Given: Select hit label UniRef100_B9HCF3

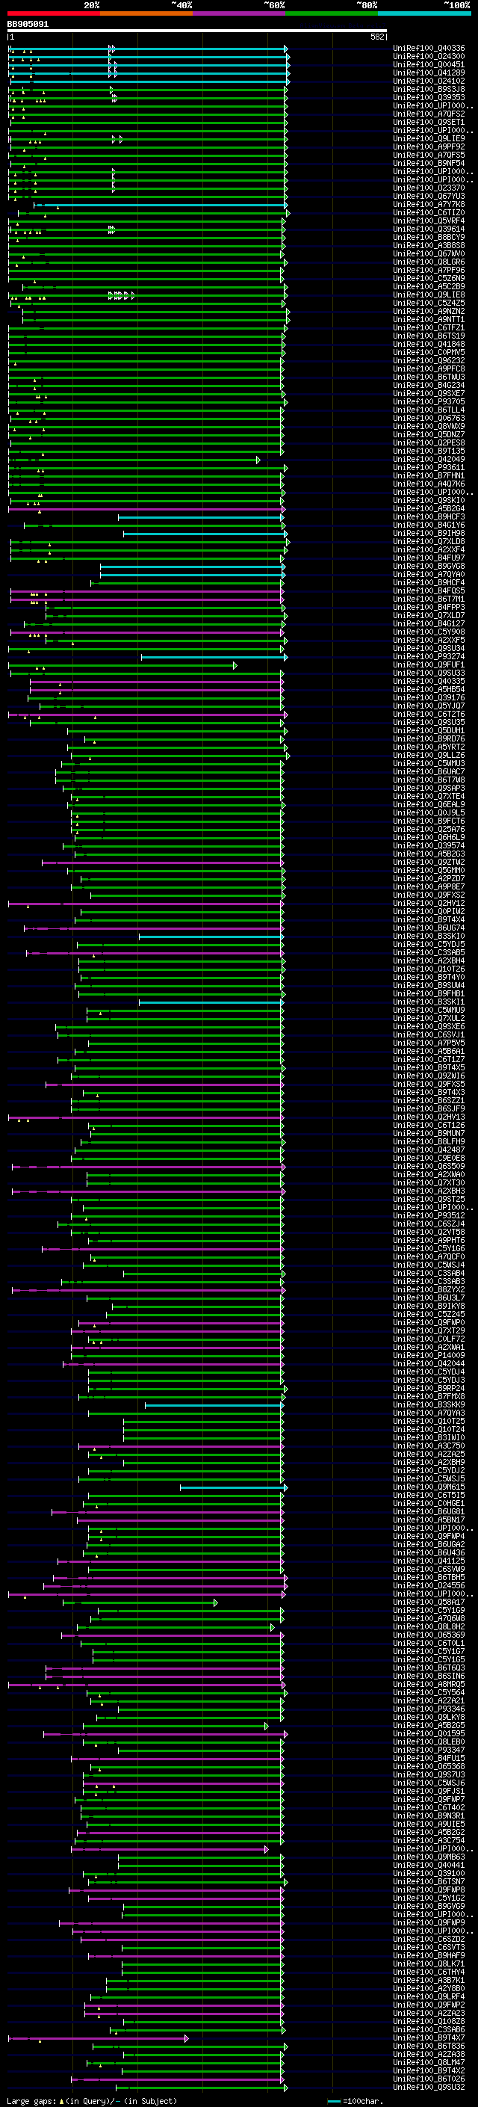Looking at the screenshot, I should point(429,517).
